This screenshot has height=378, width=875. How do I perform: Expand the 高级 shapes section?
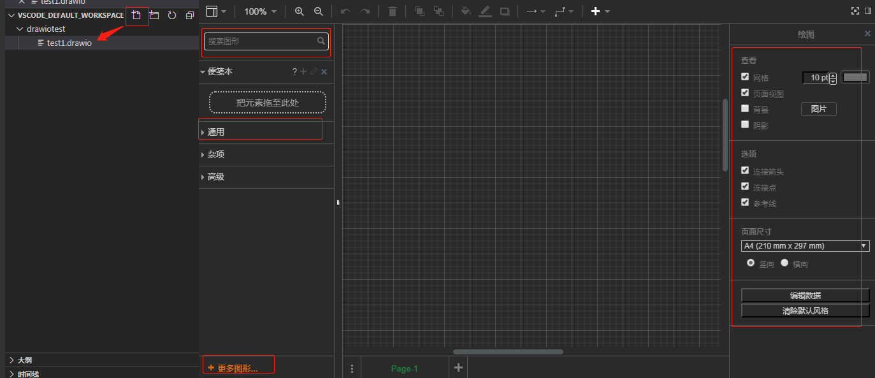tap(215, 177)
